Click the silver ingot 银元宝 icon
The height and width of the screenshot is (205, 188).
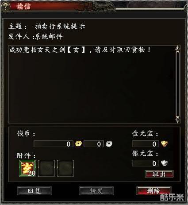coord(164,163)
